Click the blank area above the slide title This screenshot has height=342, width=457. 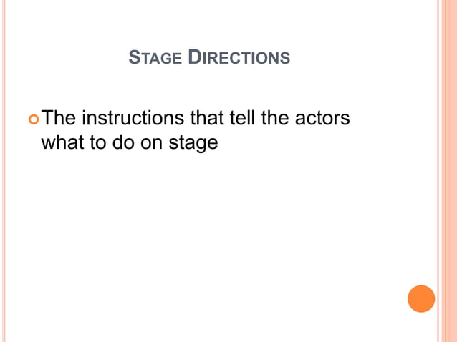click(x=215, y=21)
